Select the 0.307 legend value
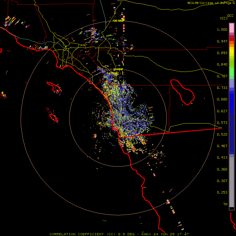 tap(222, 181)
